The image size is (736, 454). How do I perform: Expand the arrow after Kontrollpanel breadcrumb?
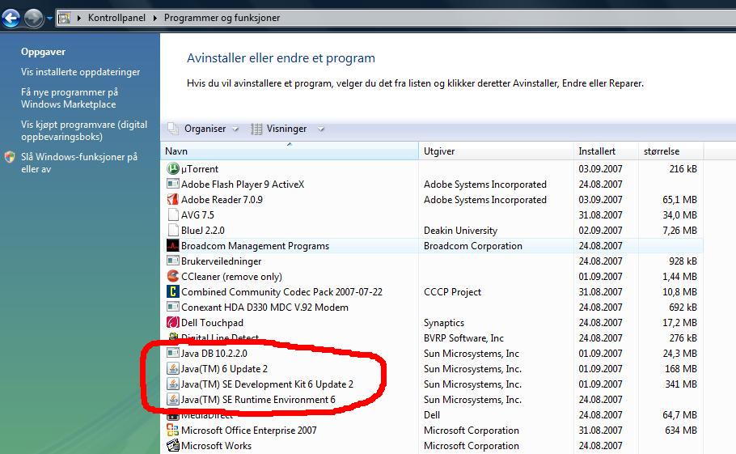[x=155, y=18]
